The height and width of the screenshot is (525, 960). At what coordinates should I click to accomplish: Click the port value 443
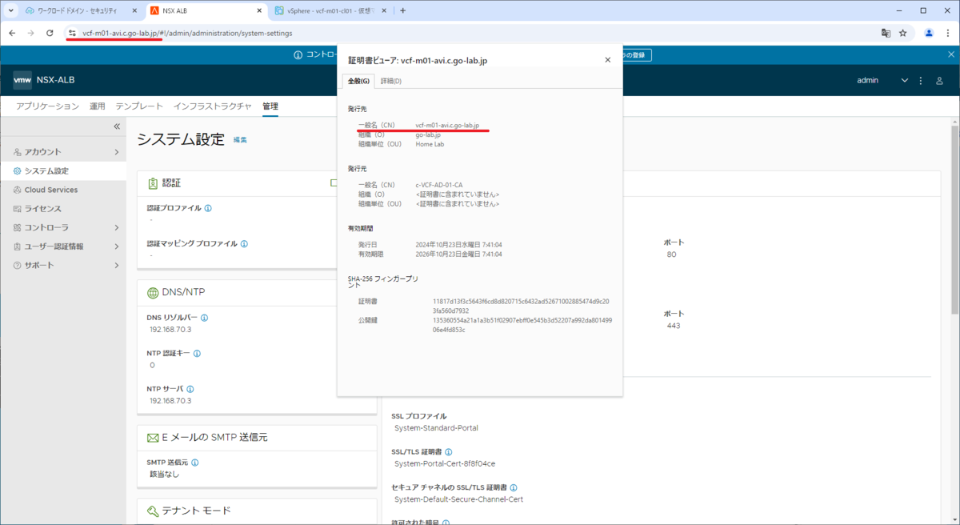[x=673, y=326]
